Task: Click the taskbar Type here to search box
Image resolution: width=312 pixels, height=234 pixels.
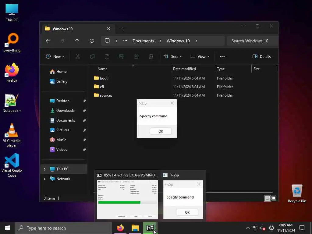Action: point(63,228)
